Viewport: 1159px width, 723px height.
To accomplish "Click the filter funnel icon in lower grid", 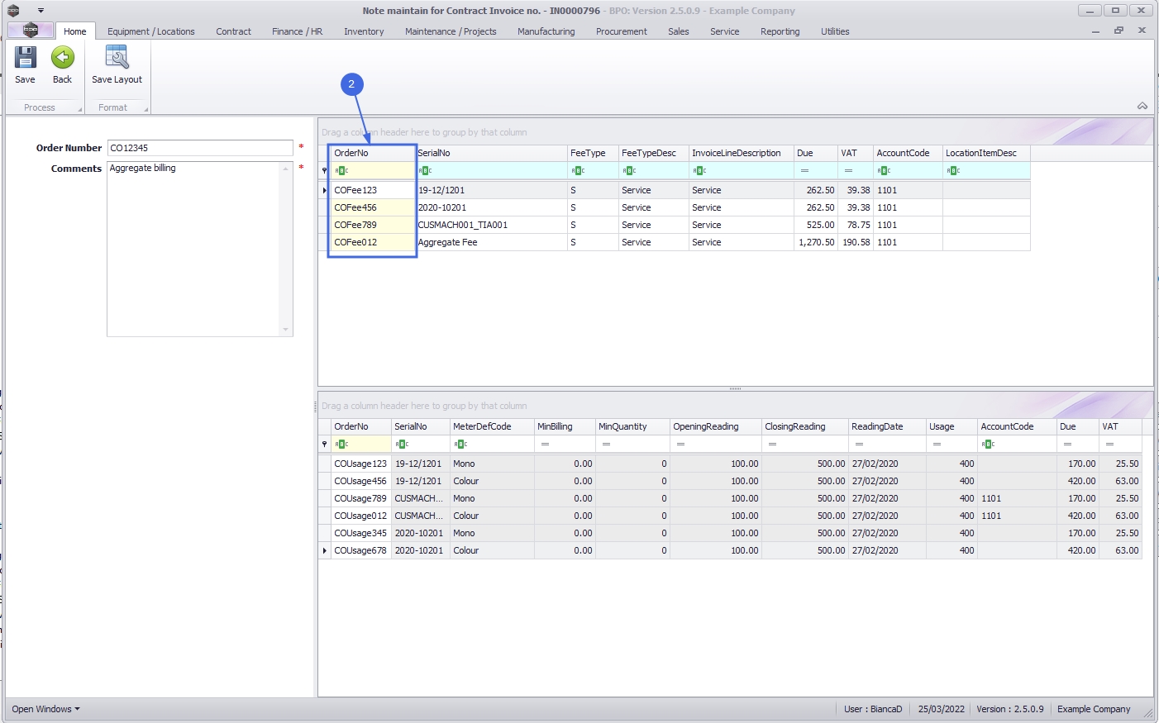I will pyautogui.click(x=325, y=445).
